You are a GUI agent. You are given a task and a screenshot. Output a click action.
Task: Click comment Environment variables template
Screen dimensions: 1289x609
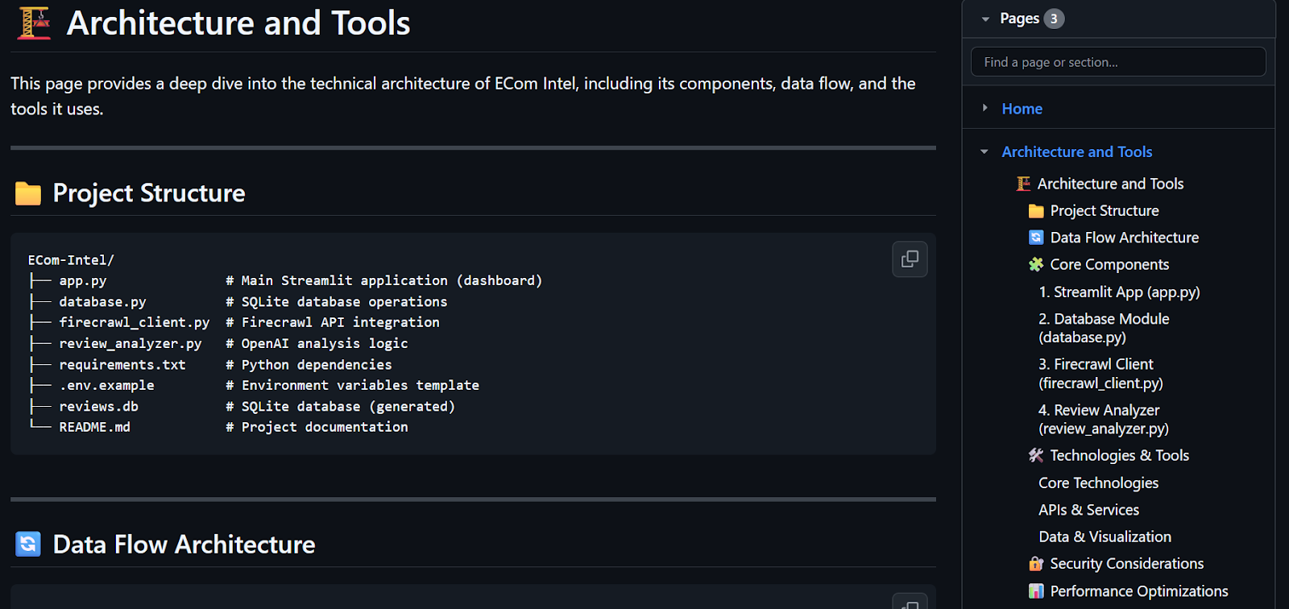[353, 385]
